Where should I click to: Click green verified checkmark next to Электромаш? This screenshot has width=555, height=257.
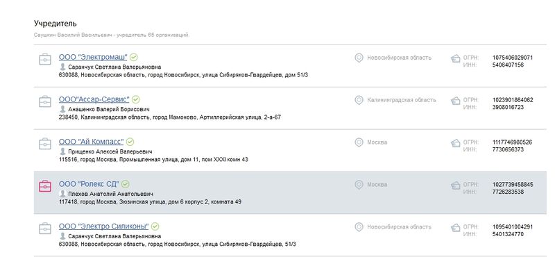click(134, 57)
